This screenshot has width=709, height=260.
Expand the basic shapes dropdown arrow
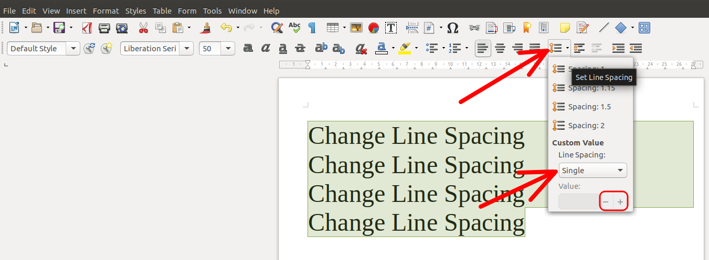pyautogui.click(x=632, y=27)
